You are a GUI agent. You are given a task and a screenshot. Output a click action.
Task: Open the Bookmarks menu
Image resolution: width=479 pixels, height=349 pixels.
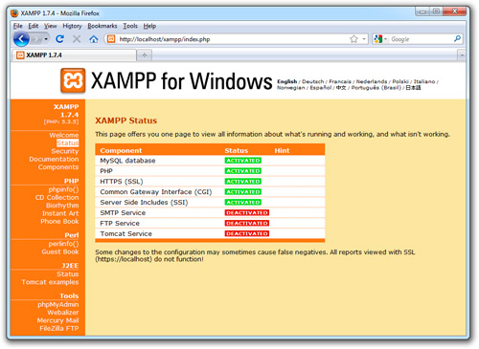(x=103, y=26)
